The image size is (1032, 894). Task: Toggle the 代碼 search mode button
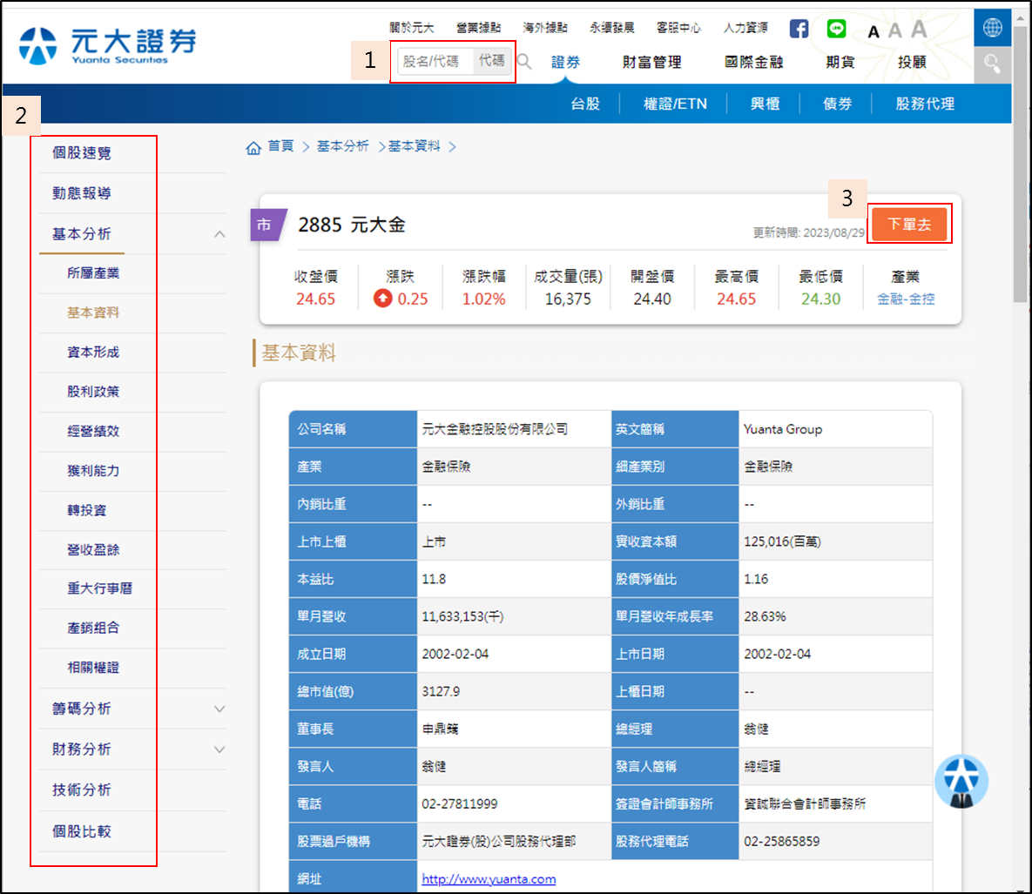(492, 61)
